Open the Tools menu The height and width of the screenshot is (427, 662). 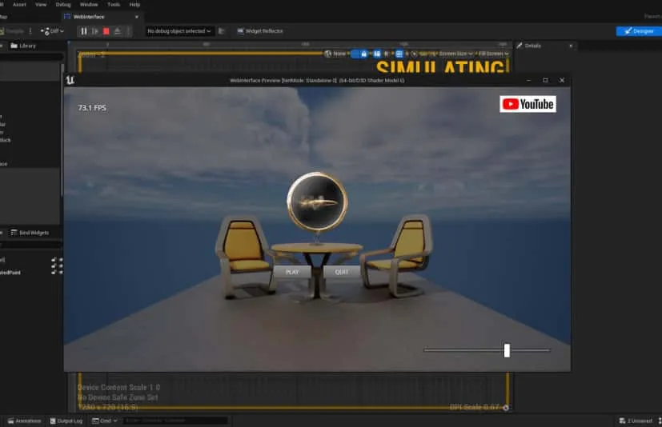[x=114, y=5]
